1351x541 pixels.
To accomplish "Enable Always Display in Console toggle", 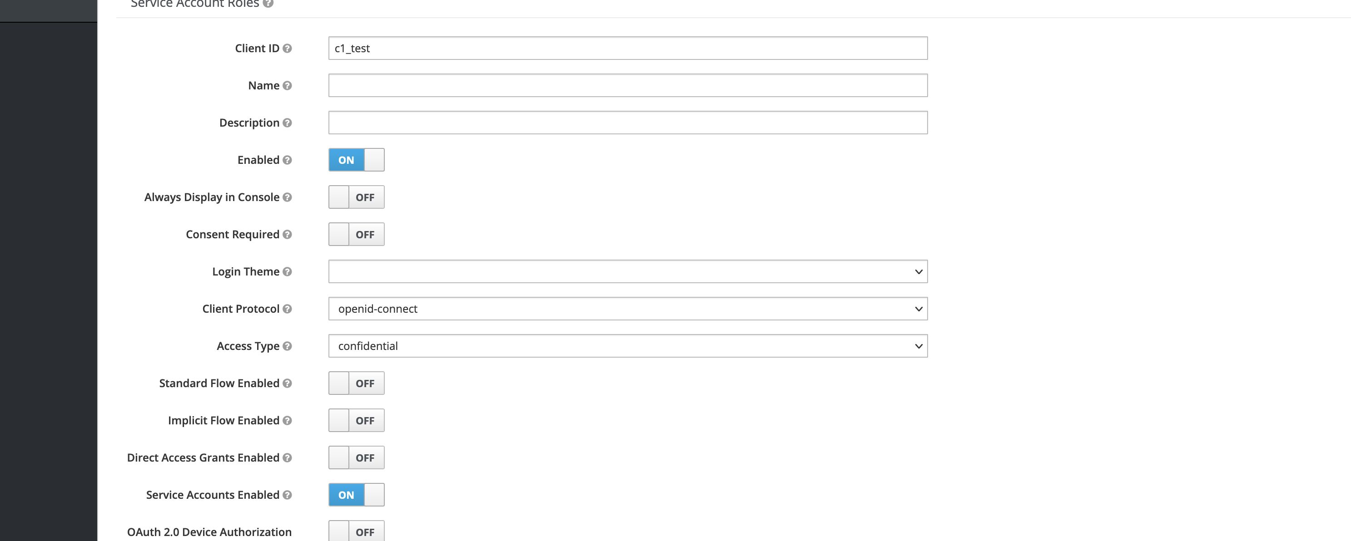I will click(356, 197).
